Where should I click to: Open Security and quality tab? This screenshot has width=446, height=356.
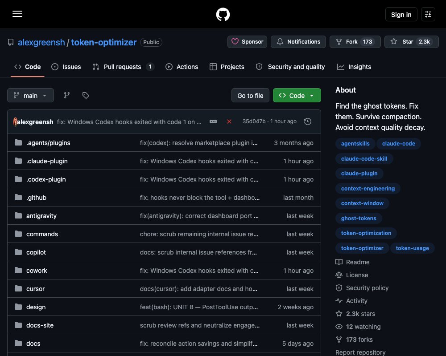pos(290,67)
